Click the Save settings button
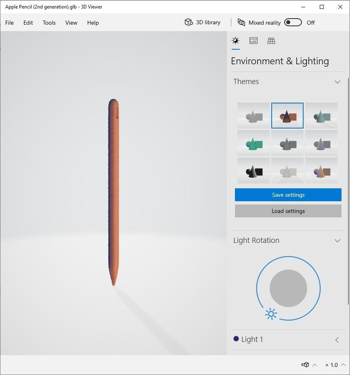The height and width of the screenshot is (375, 350). tap(288, 195)
